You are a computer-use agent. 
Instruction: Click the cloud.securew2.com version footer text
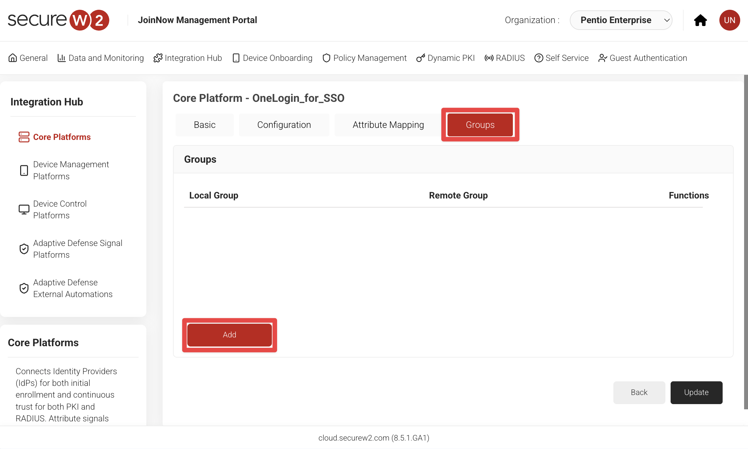(x=374, y=438)
